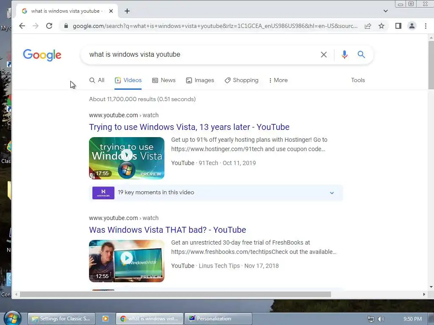
Task: Click 'YouTube · 91Tech · Oct 11, 2019' text
Action: click(x=214, y=163)
